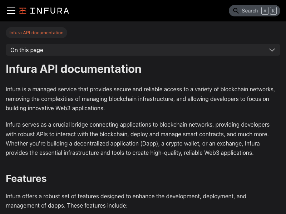Open the hamburger navigation menu

pyautogui.click(x=11, y=11)
